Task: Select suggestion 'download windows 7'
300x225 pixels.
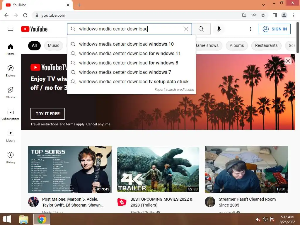Action: [132, 72]
